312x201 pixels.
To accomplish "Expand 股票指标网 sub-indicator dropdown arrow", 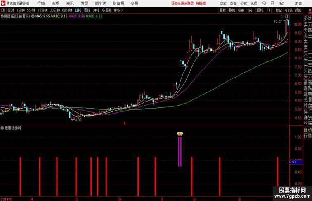I will point(2,128).
